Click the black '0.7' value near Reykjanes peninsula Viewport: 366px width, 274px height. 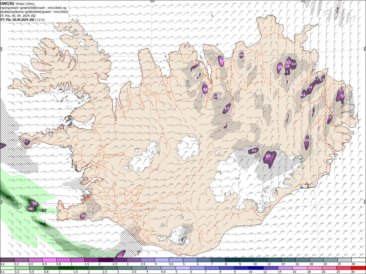tap(44, 210)
